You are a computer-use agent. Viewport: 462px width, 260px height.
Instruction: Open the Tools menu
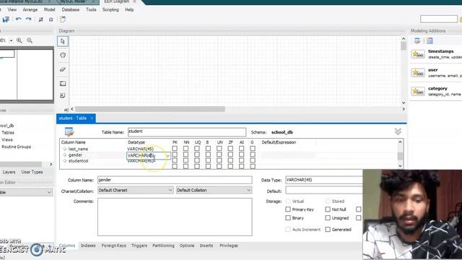(91, 9)
